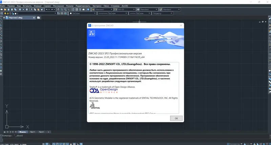Click the Save toolbar icon
The image size is (271, 145).
[x=8, y=9]
